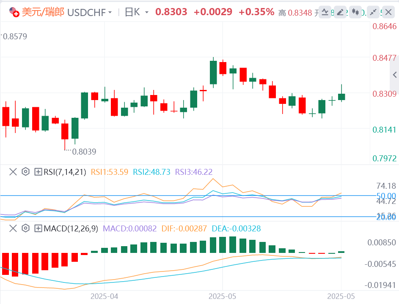The image size is (399, 304).
Task: Click the 2025-04 date axis label
Action: [104, 296]
